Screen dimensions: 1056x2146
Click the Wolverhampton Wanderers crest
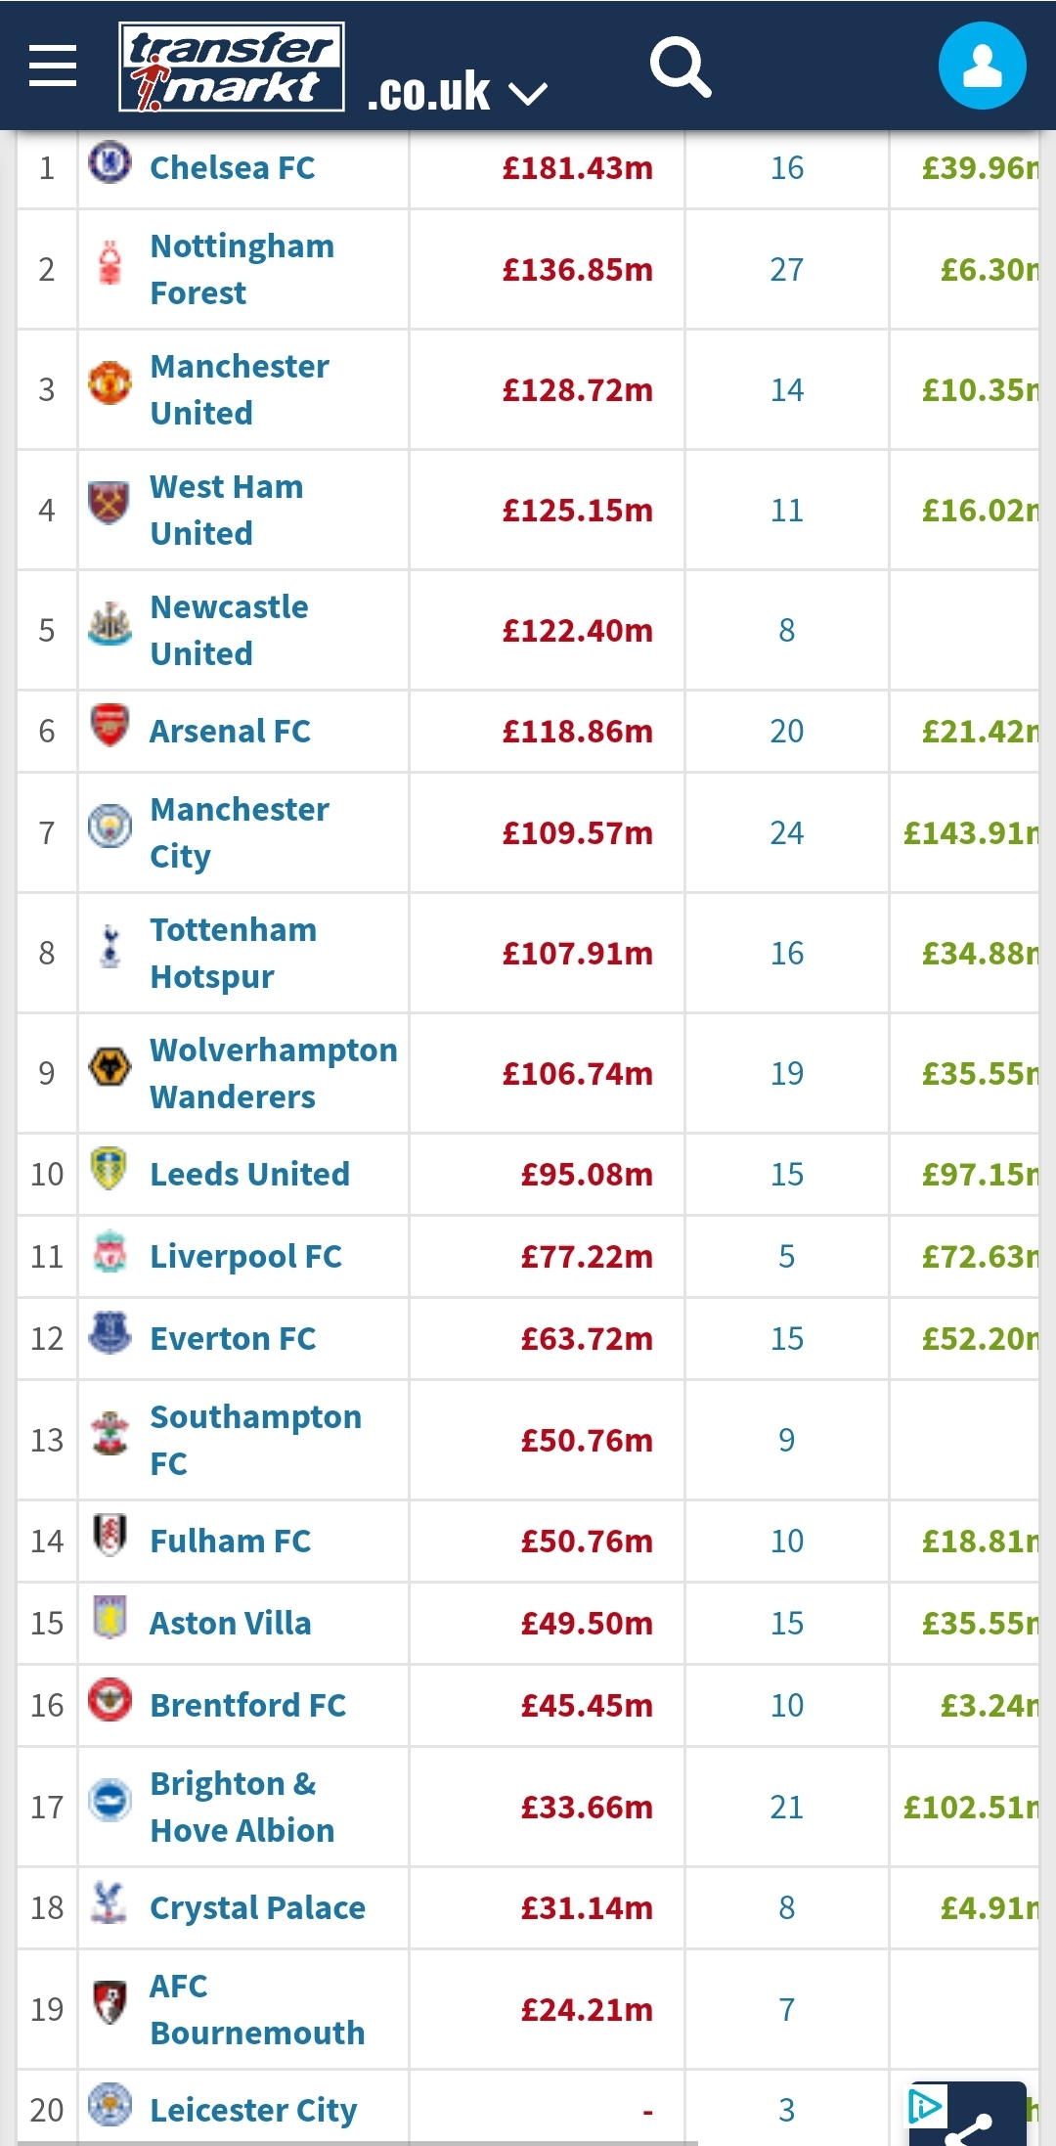point(110,1068)
